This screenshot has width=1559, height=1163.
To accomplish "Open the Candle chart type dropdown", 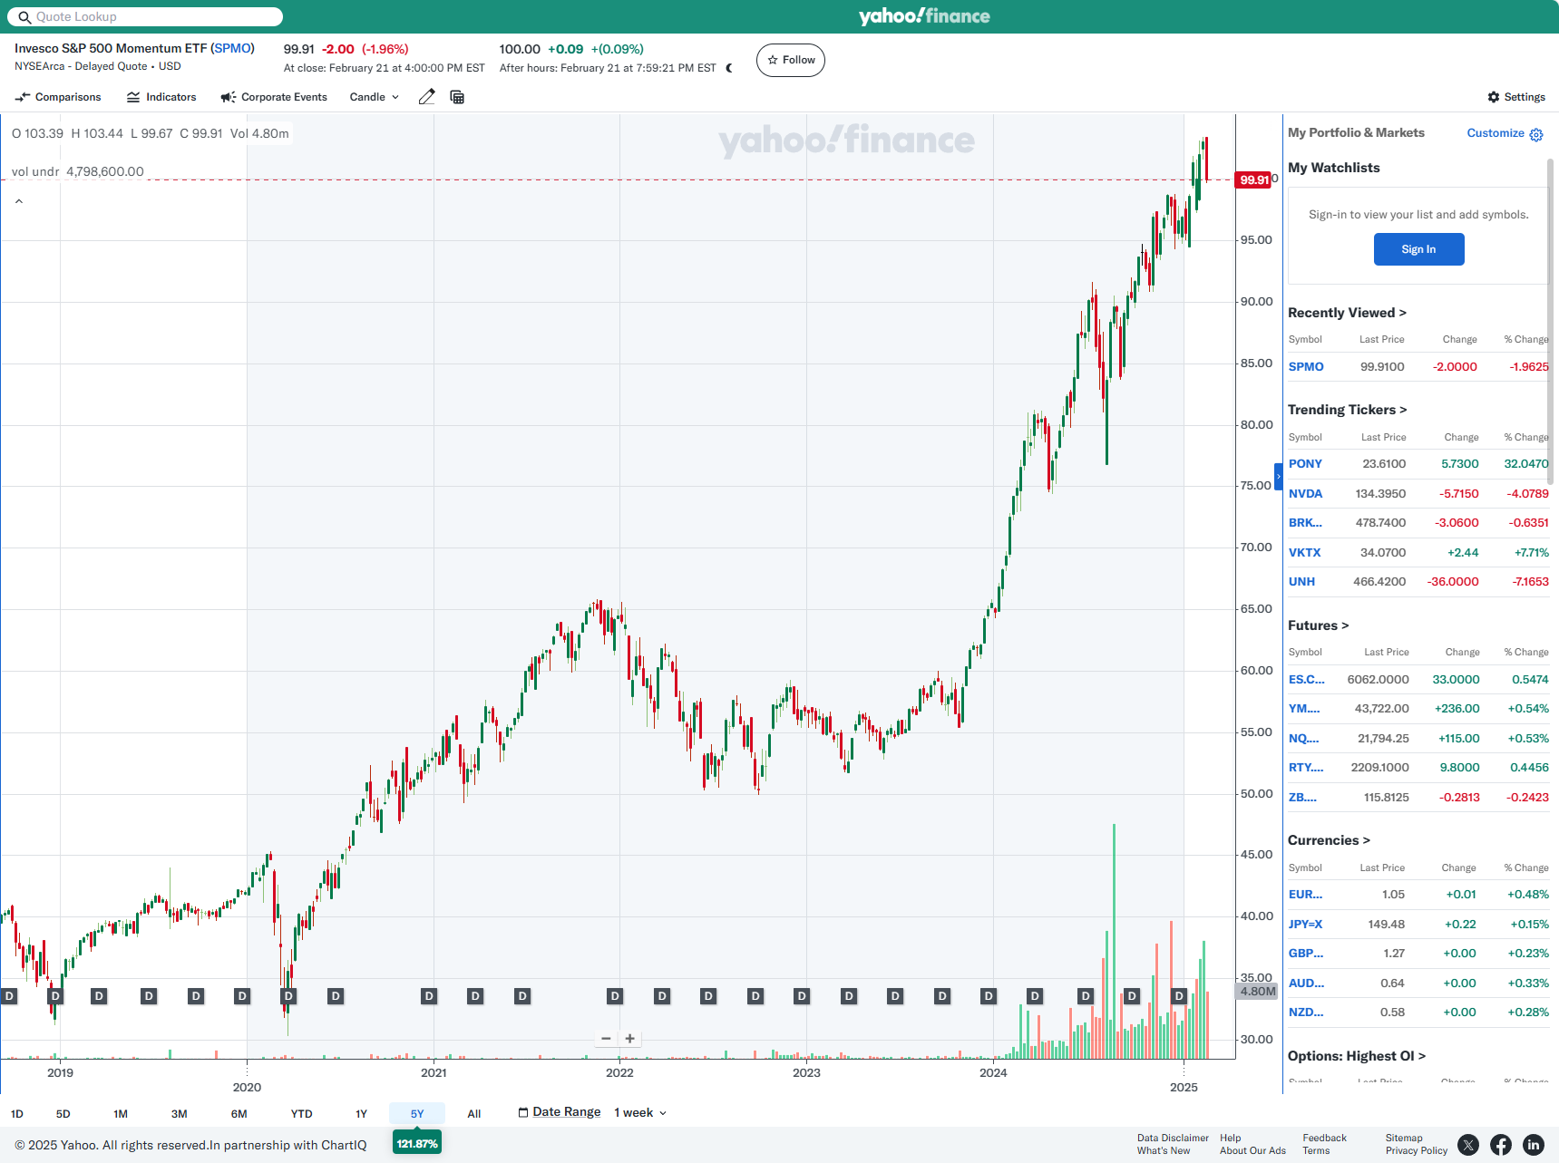I will pos(374,97).
